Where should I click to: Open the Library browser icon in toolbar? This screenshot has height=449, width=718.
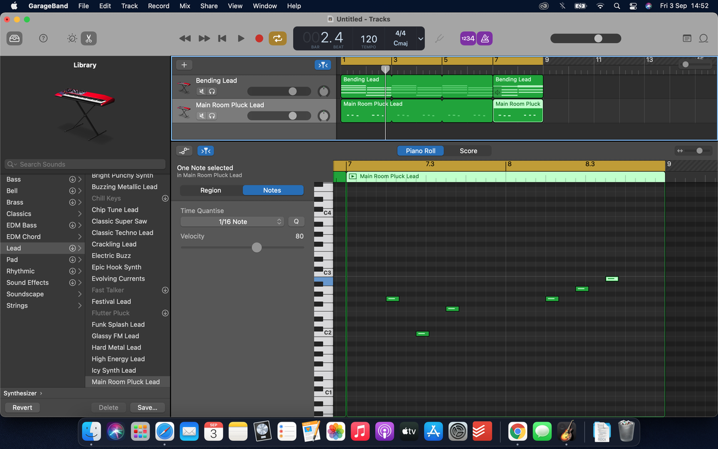click(x=14, y=38)
